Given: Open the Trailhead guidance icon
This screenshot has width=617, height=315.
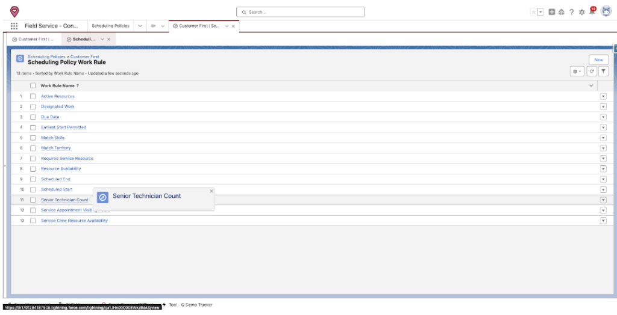Looking at the screenshot, I should pyautogui.click(x=562, y=12).
